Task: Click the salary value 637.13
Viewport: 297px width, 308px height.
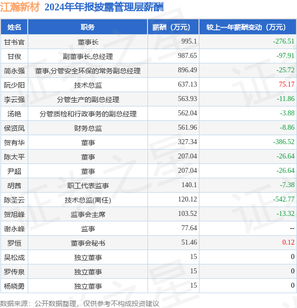Action: point(187,84)
